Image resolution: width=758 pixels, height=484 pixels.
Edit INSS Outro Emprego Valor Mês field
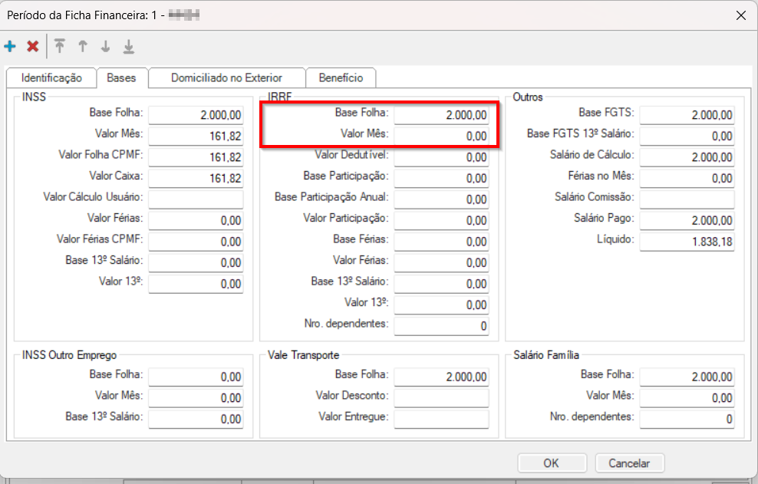[196, 398]
